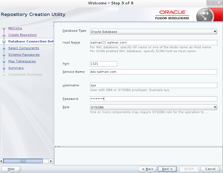Image resolution: width=223 pixels, height=173 pixels.
Task: Click the Host Name input field
Action: [153, 42]
